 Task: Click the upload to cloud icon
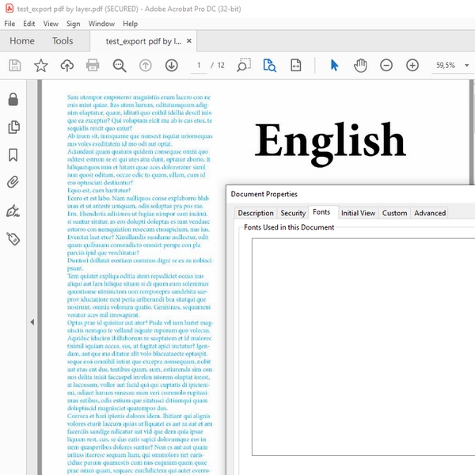(67, 66)
